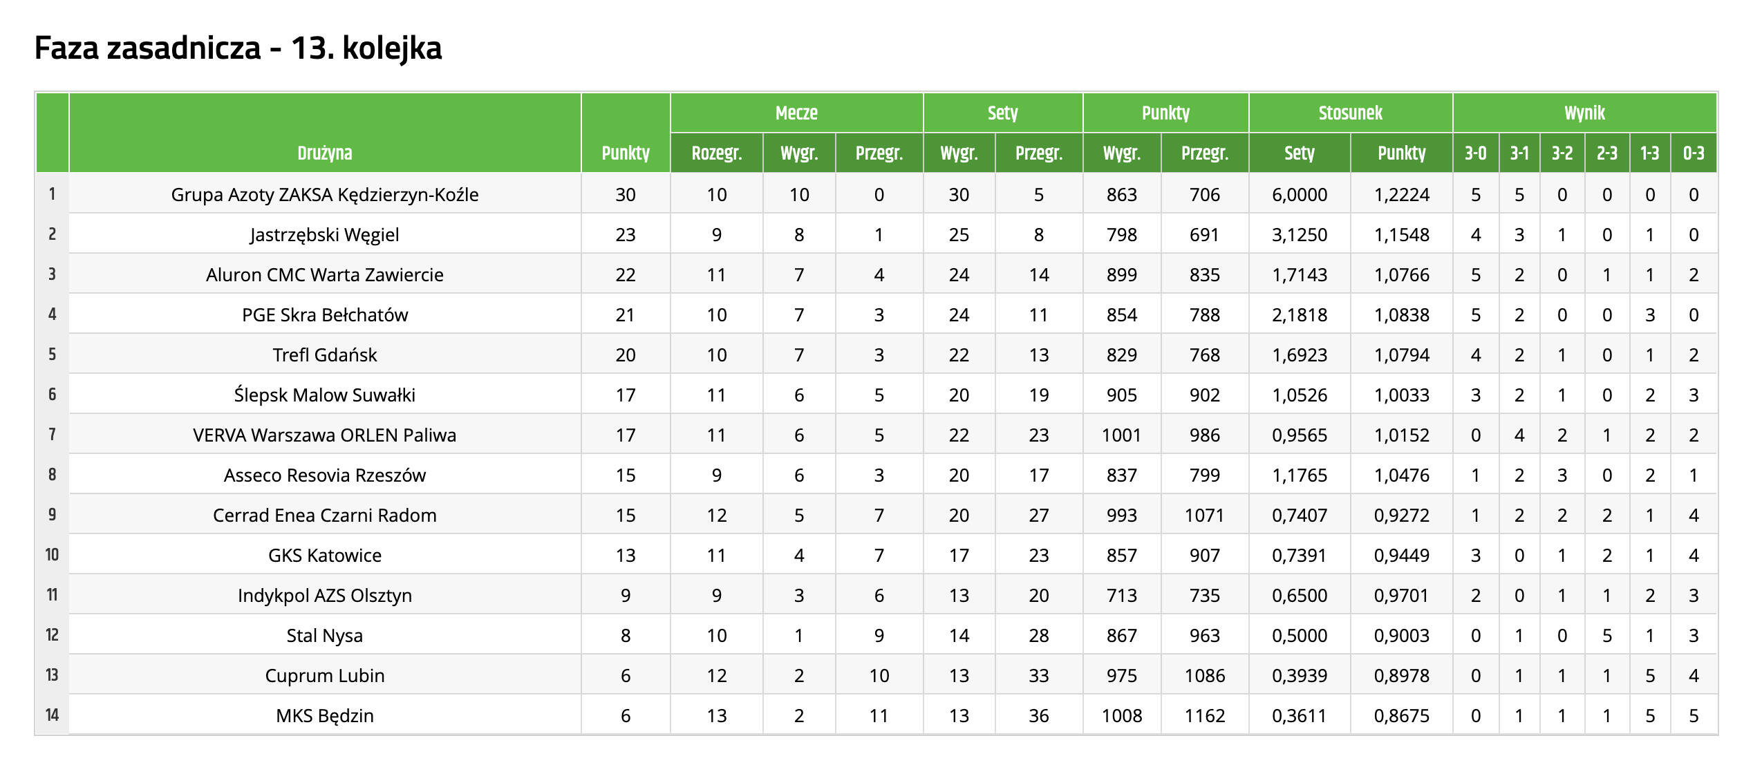Click the Stosunek group header
The width and height of the screenshot is (1753, 774).
pos(1349,113)
